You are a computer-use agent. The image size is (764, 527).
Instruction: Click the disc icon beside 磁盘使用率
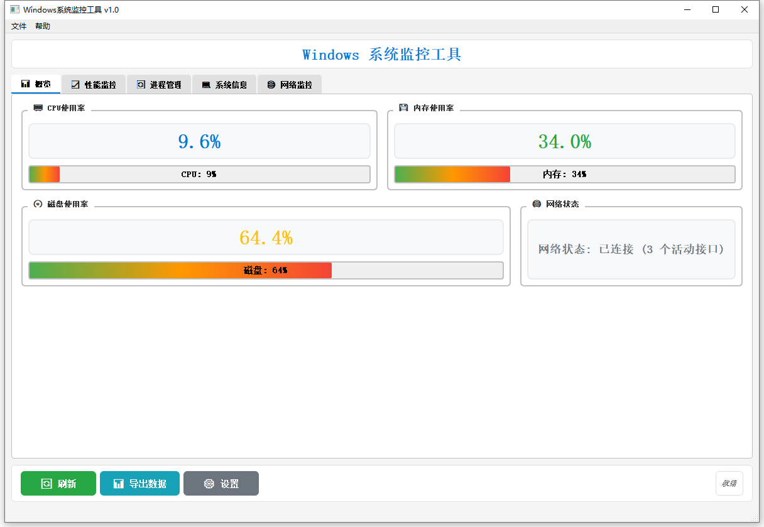(x=38, y=204)
